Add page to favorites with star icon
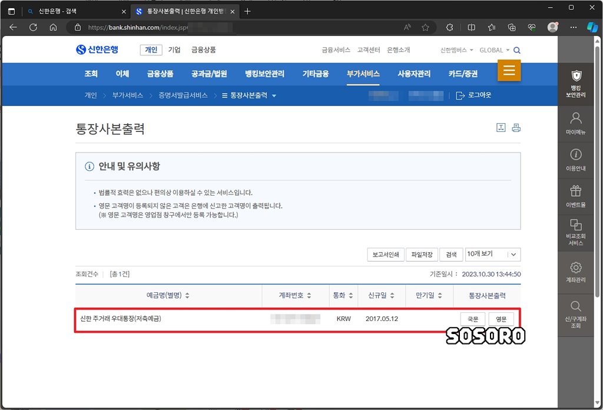This screenshot has height=410, width=603. pos(425,27)
